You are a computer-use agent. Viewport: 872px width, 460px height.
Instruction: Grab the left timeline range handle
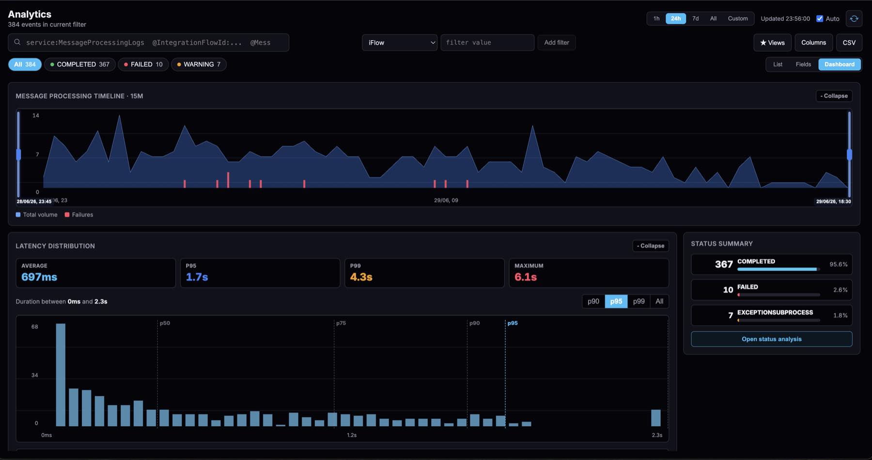[18, 154]
